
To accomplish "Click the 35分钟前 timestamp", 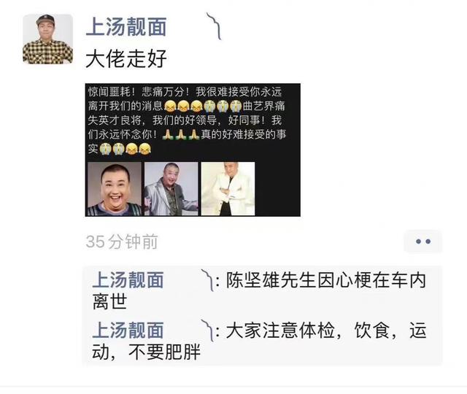I will 122,242.
